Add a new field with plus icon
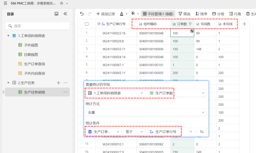 point(244,24)
